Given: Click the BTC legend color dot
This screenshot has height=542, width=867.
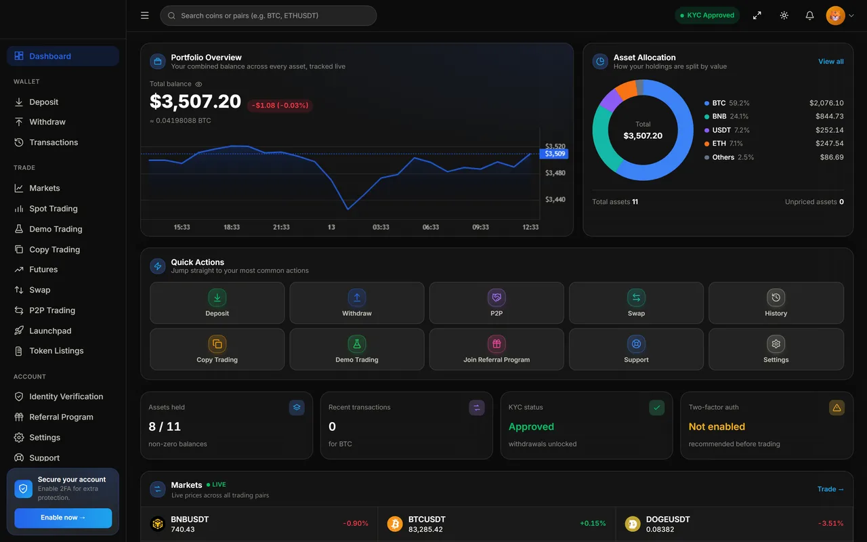Looking at the screenshot, I should pos(707,104).
